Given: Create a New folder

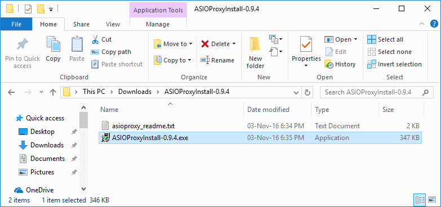Looking at the screenshot, I should click(x=255, y=52).
